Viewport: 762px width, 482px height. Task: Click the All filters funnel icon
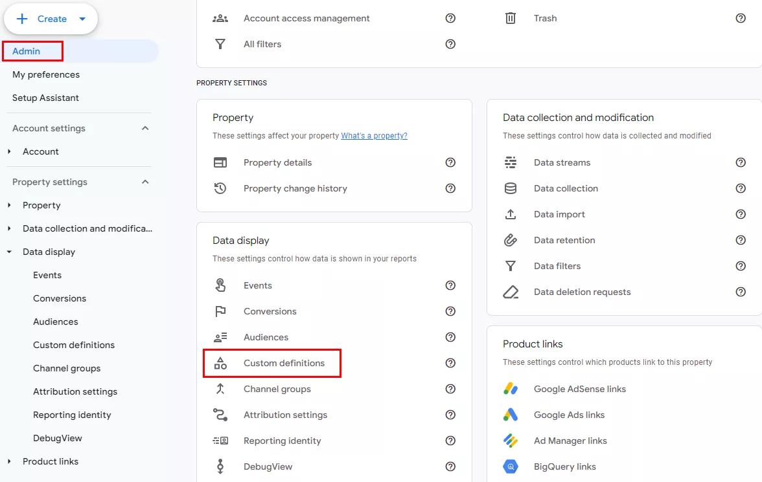pos(220,44)
